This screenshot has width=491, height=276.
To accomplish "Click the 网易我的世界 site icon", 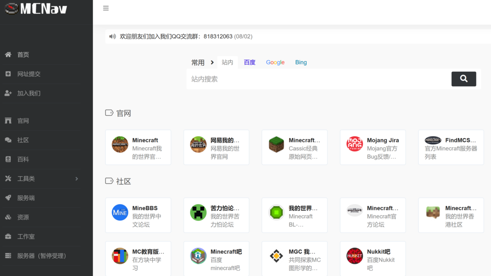I will tap(198, 144).
